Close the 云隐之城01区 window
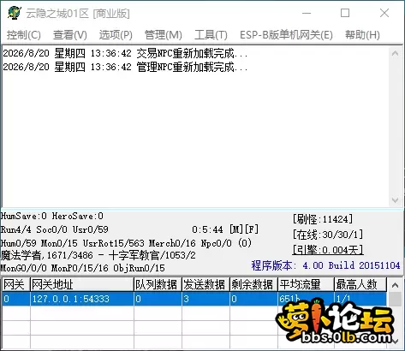This screenshot has width=405, height=351. coord(384,13)
